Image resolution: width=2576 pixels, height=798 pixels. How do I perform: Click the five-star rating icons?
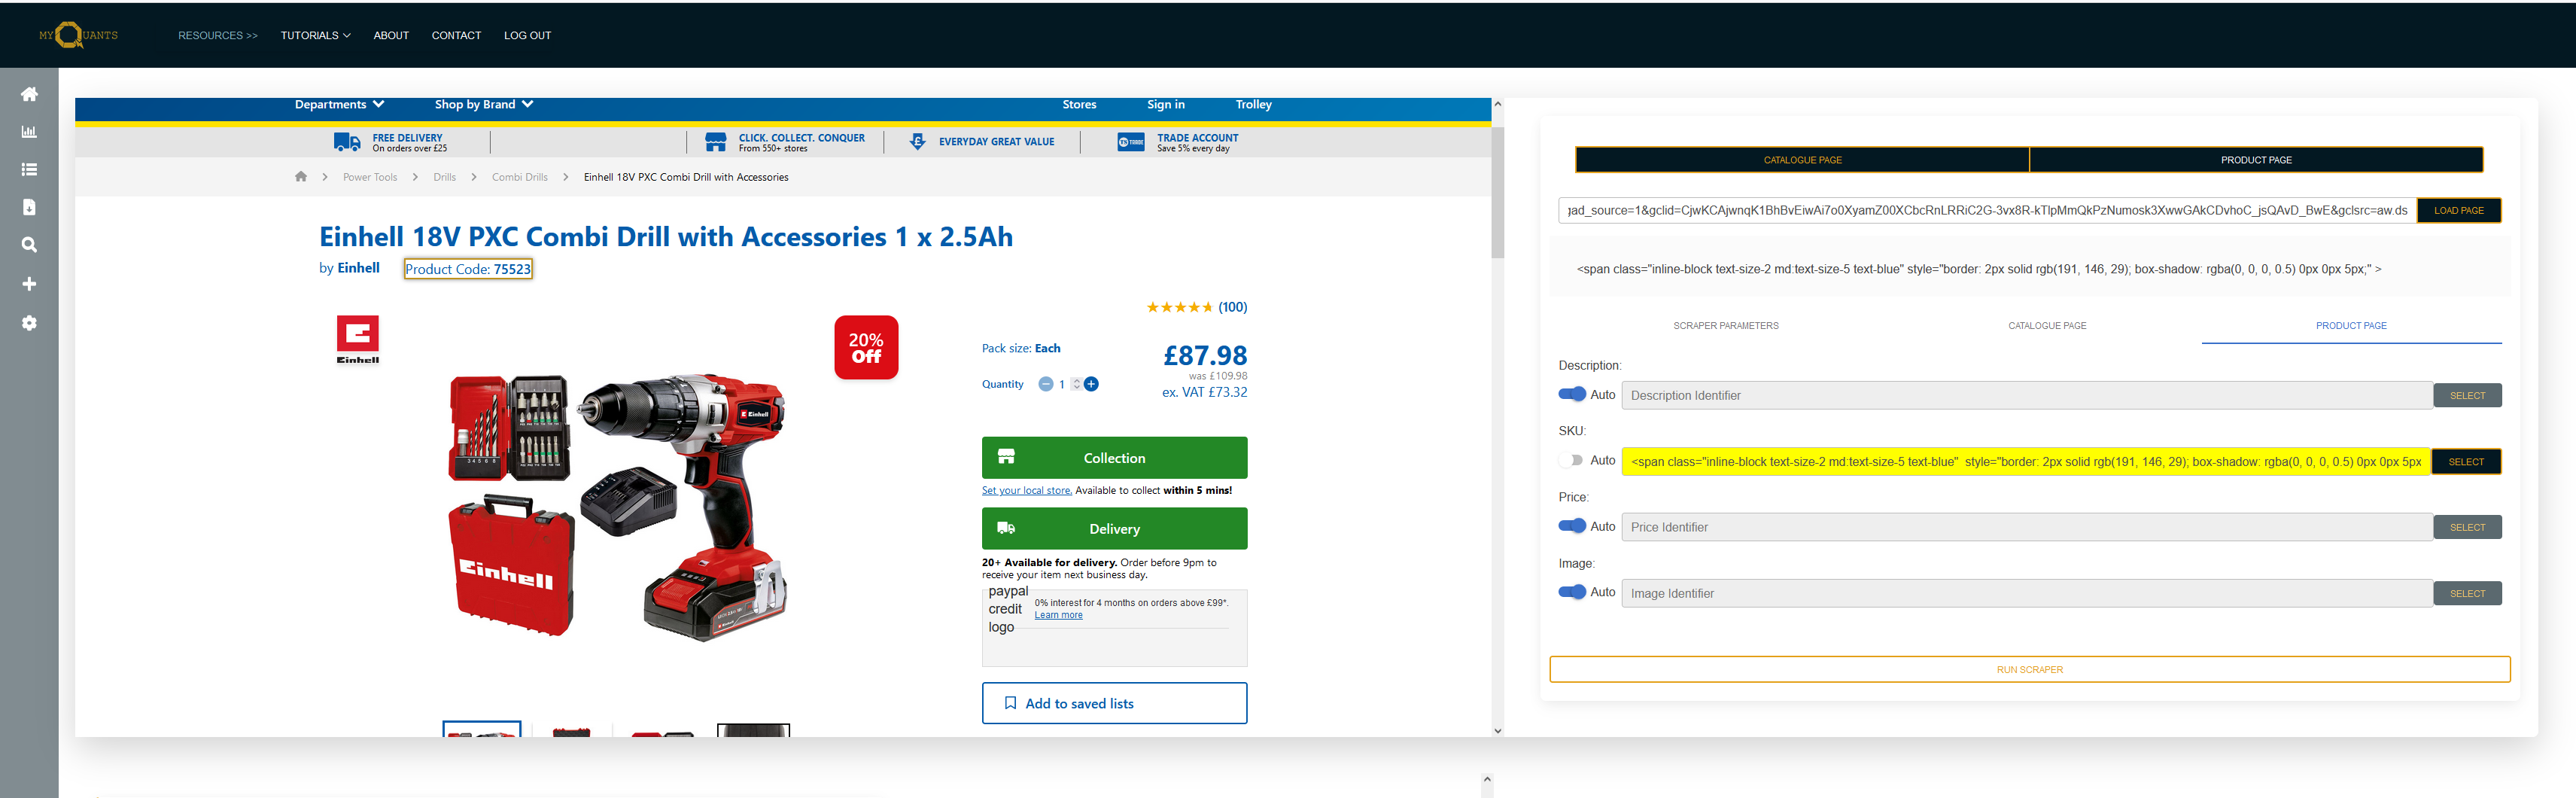pyautogui.click(x=1179, y=307)
